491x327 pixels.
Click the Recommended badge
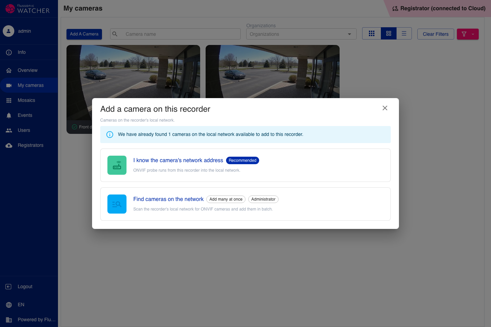(242, 160)
